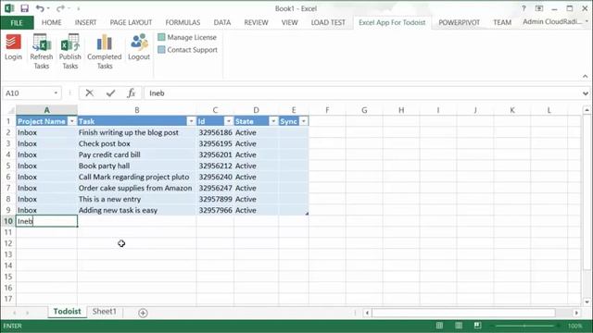The width and height of the screenshot is (593, 333).
Task: Open the REVIEW ribbon tab
Action: click(256, 22)
